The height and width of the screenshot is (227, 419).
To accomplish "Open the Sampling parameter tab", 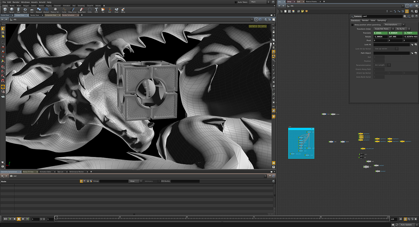I will (x=382, y=20).
